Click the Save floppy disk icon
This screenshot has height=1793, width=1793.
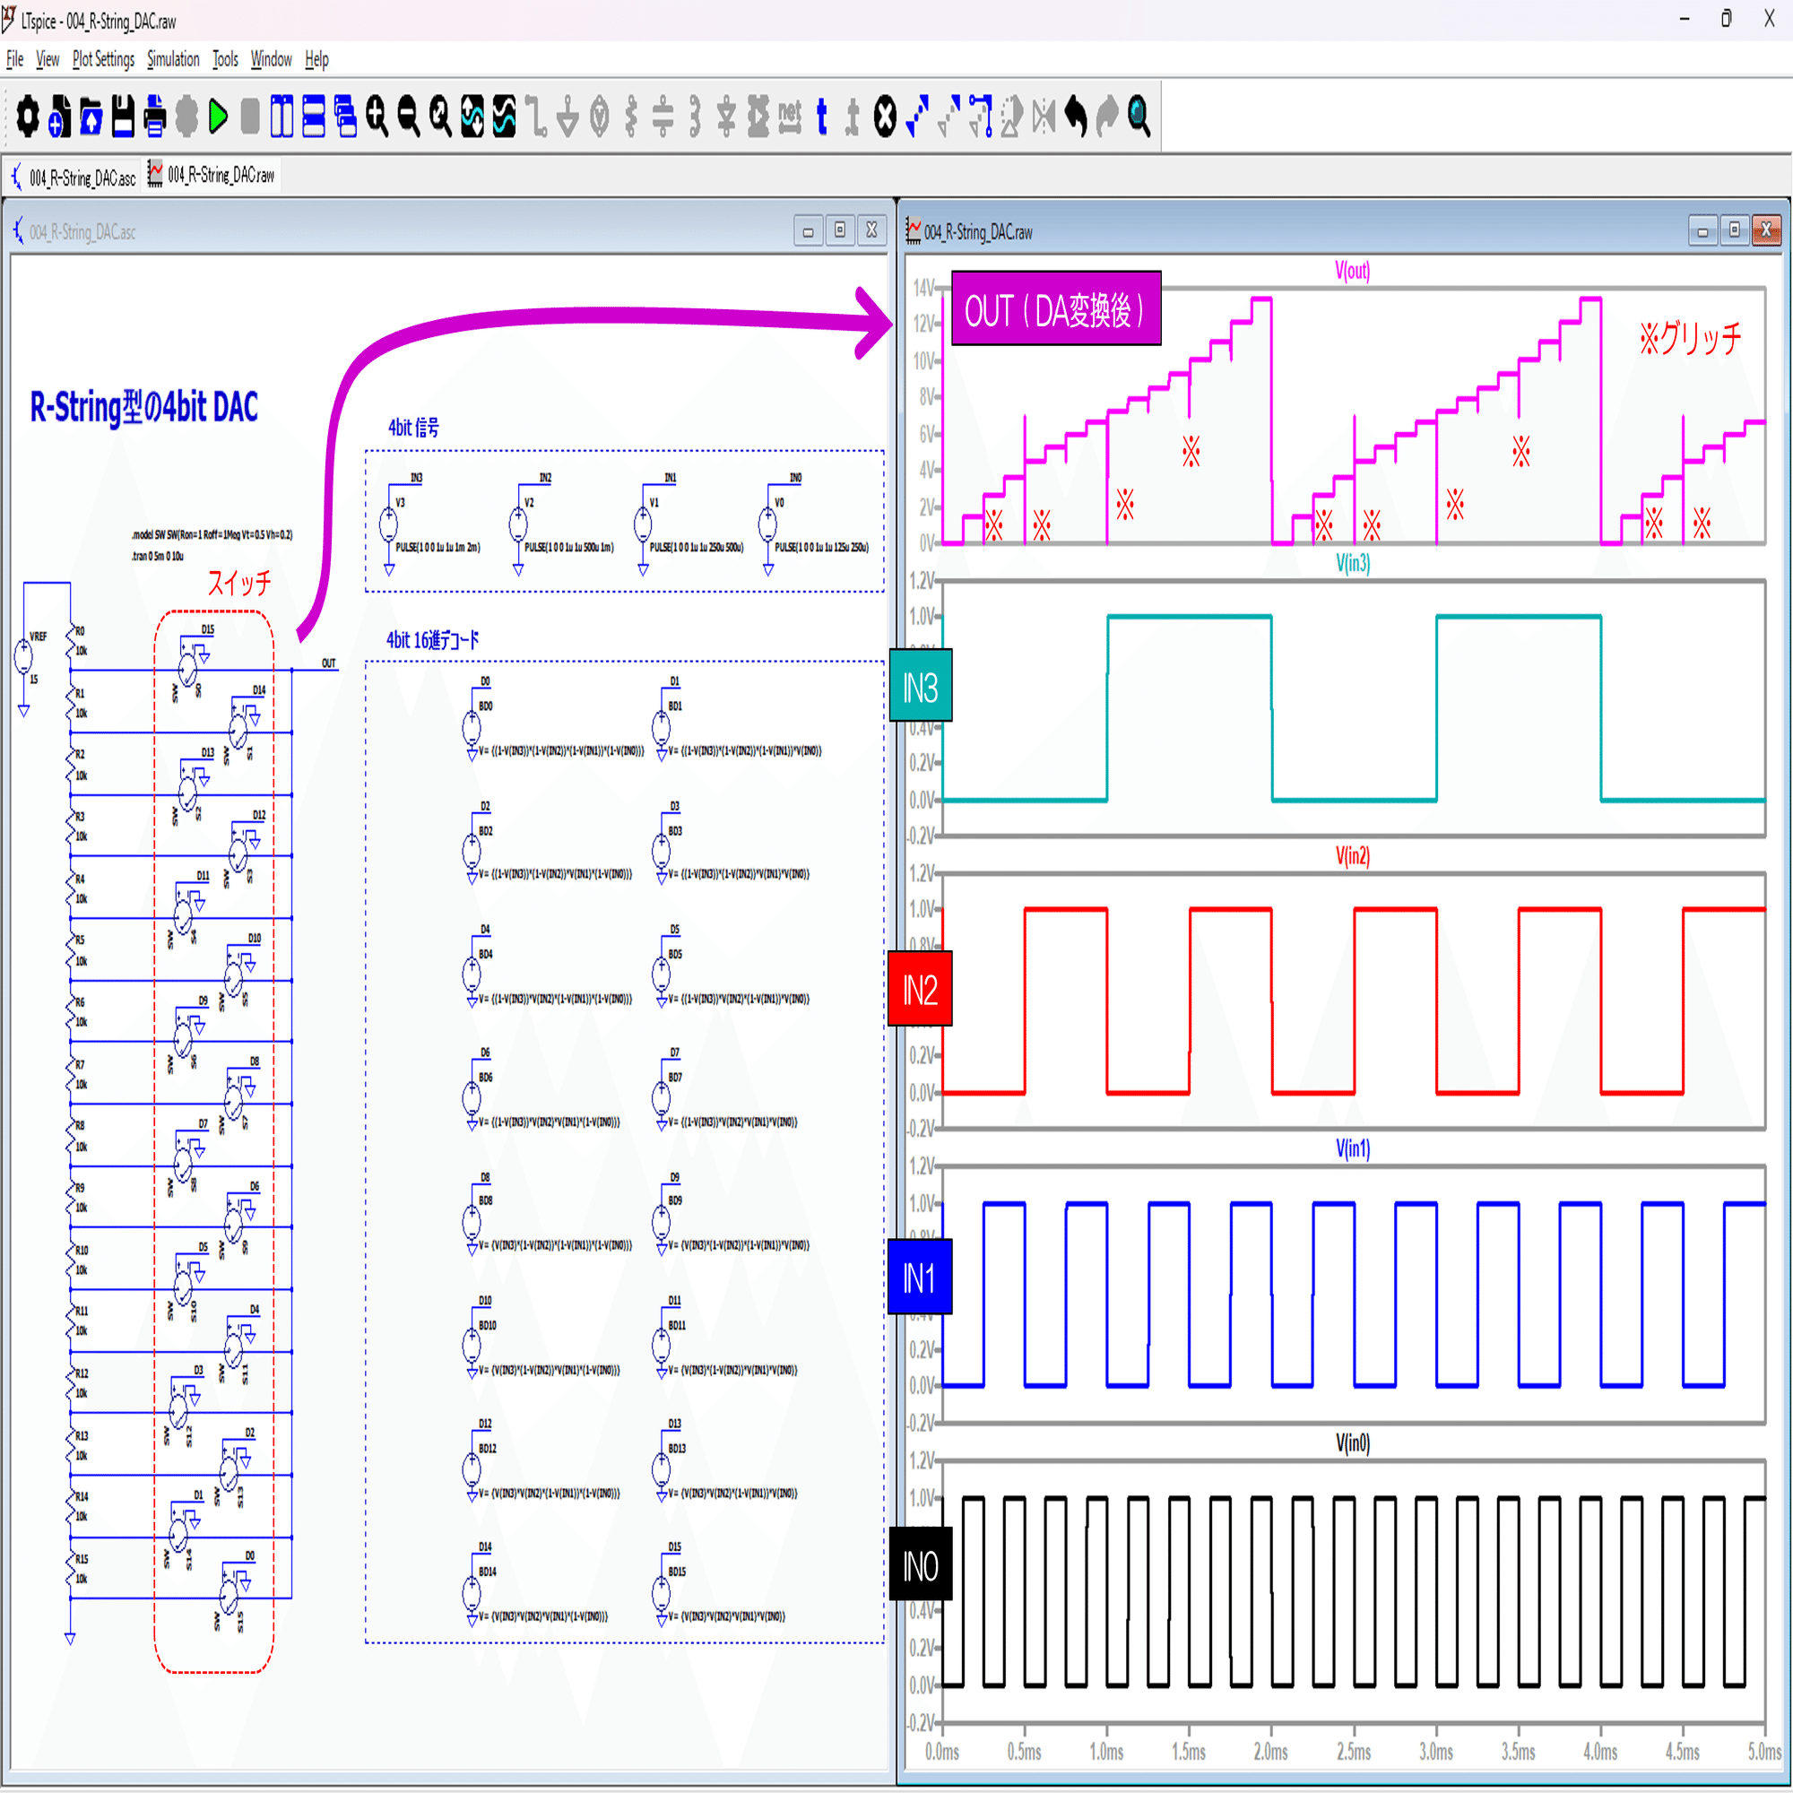124,117
